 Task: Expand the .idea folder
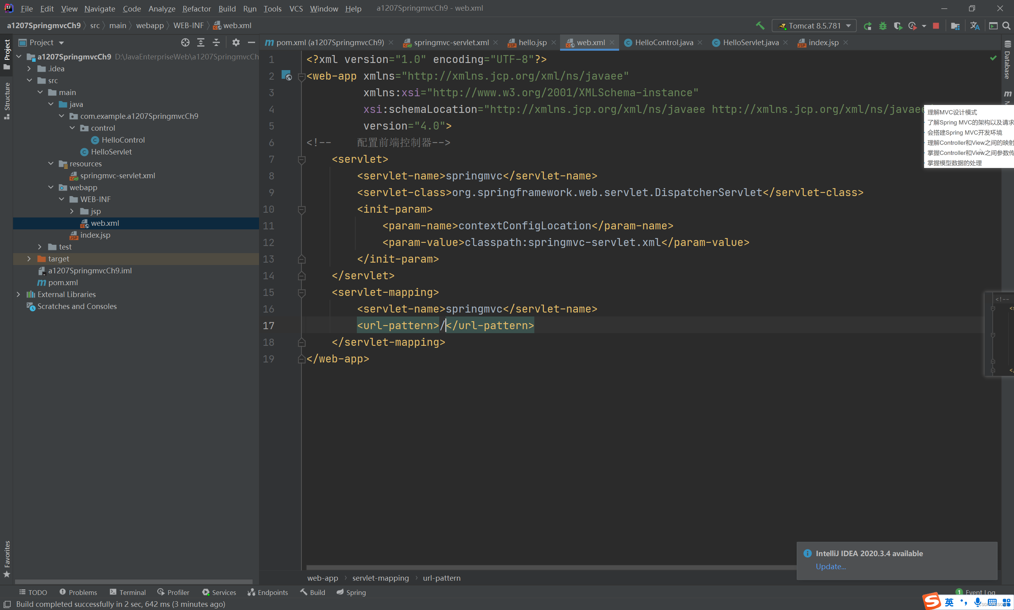29,69
